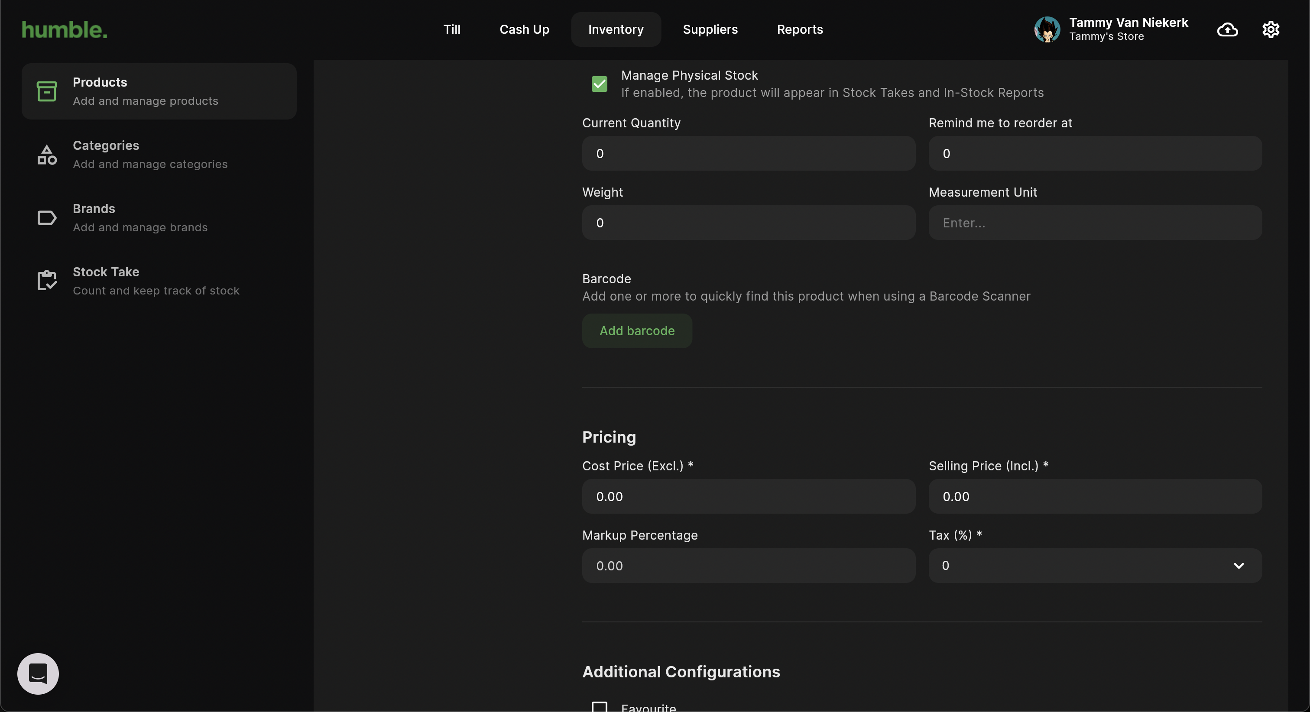Image resolution: width=1310 pixels, height=712 pixels.
Task: Expand the Tax (%) dropdown
Action: [x=1095, y=566]
